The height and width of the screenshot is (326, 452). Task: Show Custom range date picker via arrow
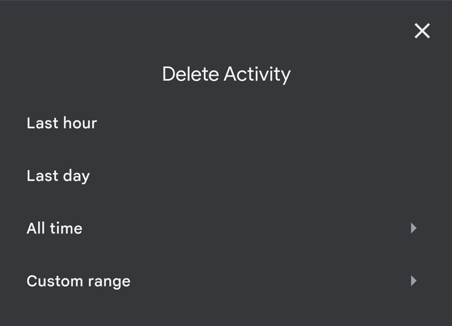[x=414, y=281]
